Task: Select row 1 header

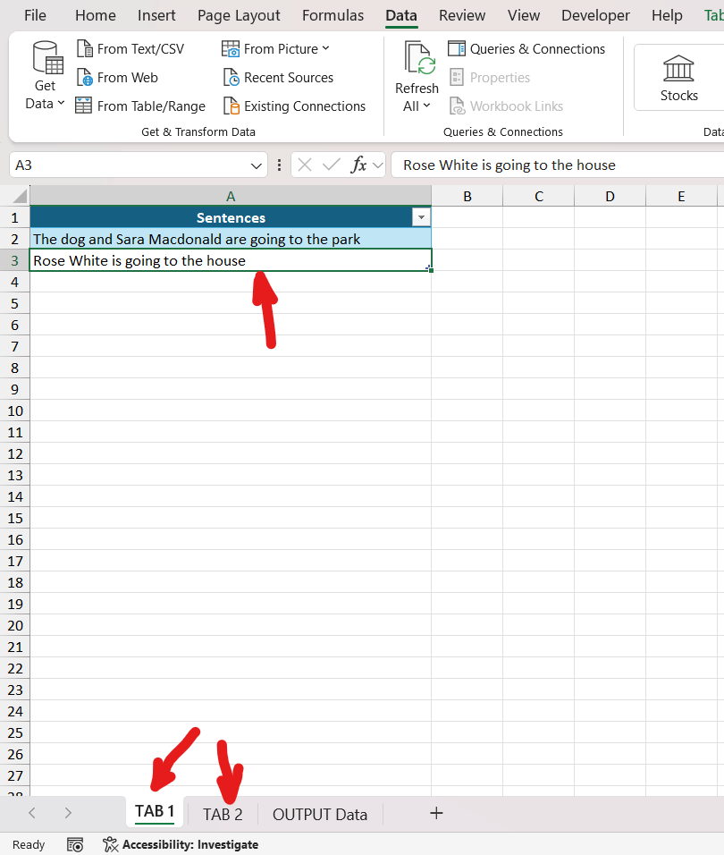Action: [x=14, y=217]
